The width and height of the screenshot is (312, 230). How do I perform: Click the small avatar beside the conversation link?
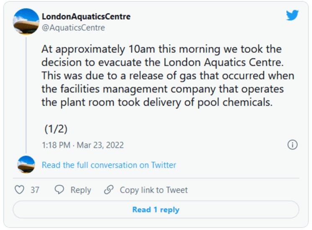(26, 165)
